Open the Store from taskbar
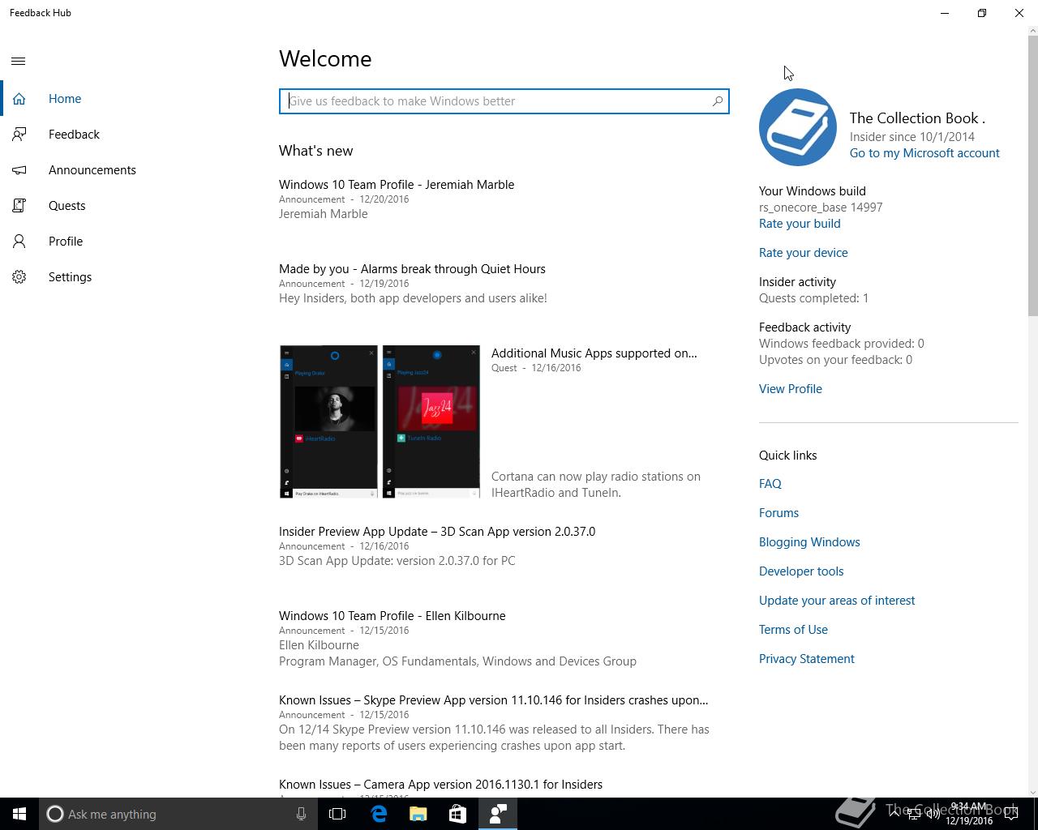This screenshot has width=1038, height=830. pos(458,814)
